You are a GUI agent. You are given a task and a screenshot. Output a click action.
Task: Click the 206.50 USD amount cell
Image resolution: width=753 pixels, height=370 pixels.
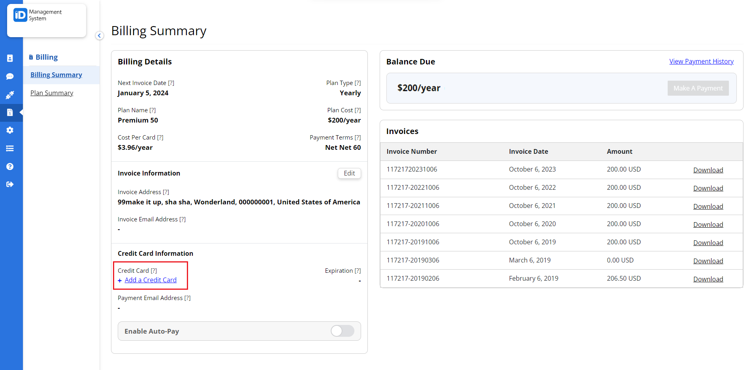[624, 278]
